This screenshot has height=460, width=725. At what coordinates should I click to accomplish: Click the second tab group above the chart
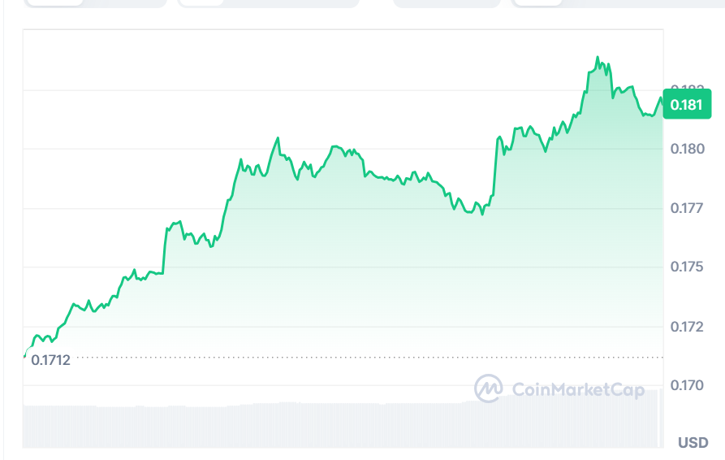pyautogui.click(x=268, y=3)
